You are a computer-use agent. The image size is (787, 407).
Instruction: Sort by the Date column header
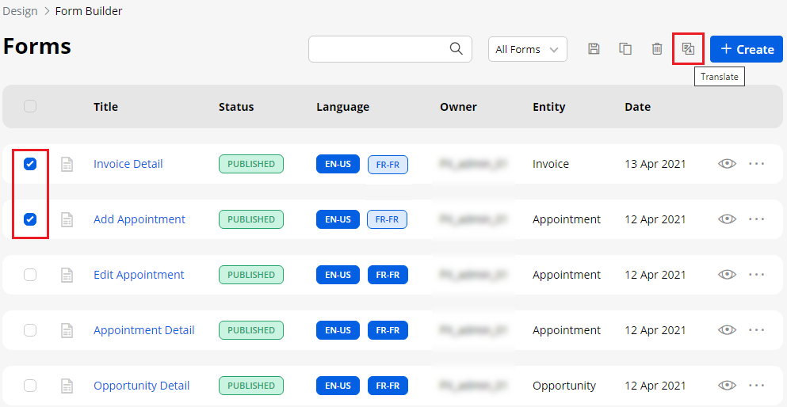(637, 107)
